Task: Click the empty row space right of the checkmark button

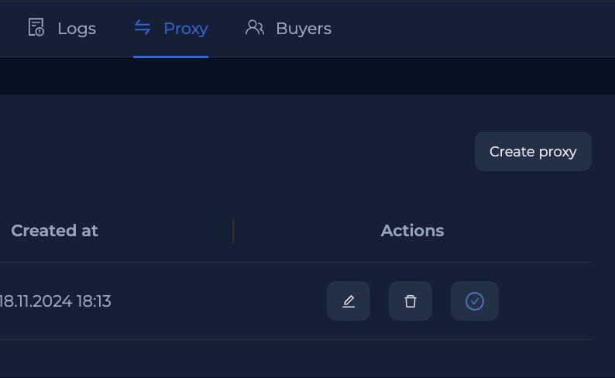Action: (x=546, y=301)
